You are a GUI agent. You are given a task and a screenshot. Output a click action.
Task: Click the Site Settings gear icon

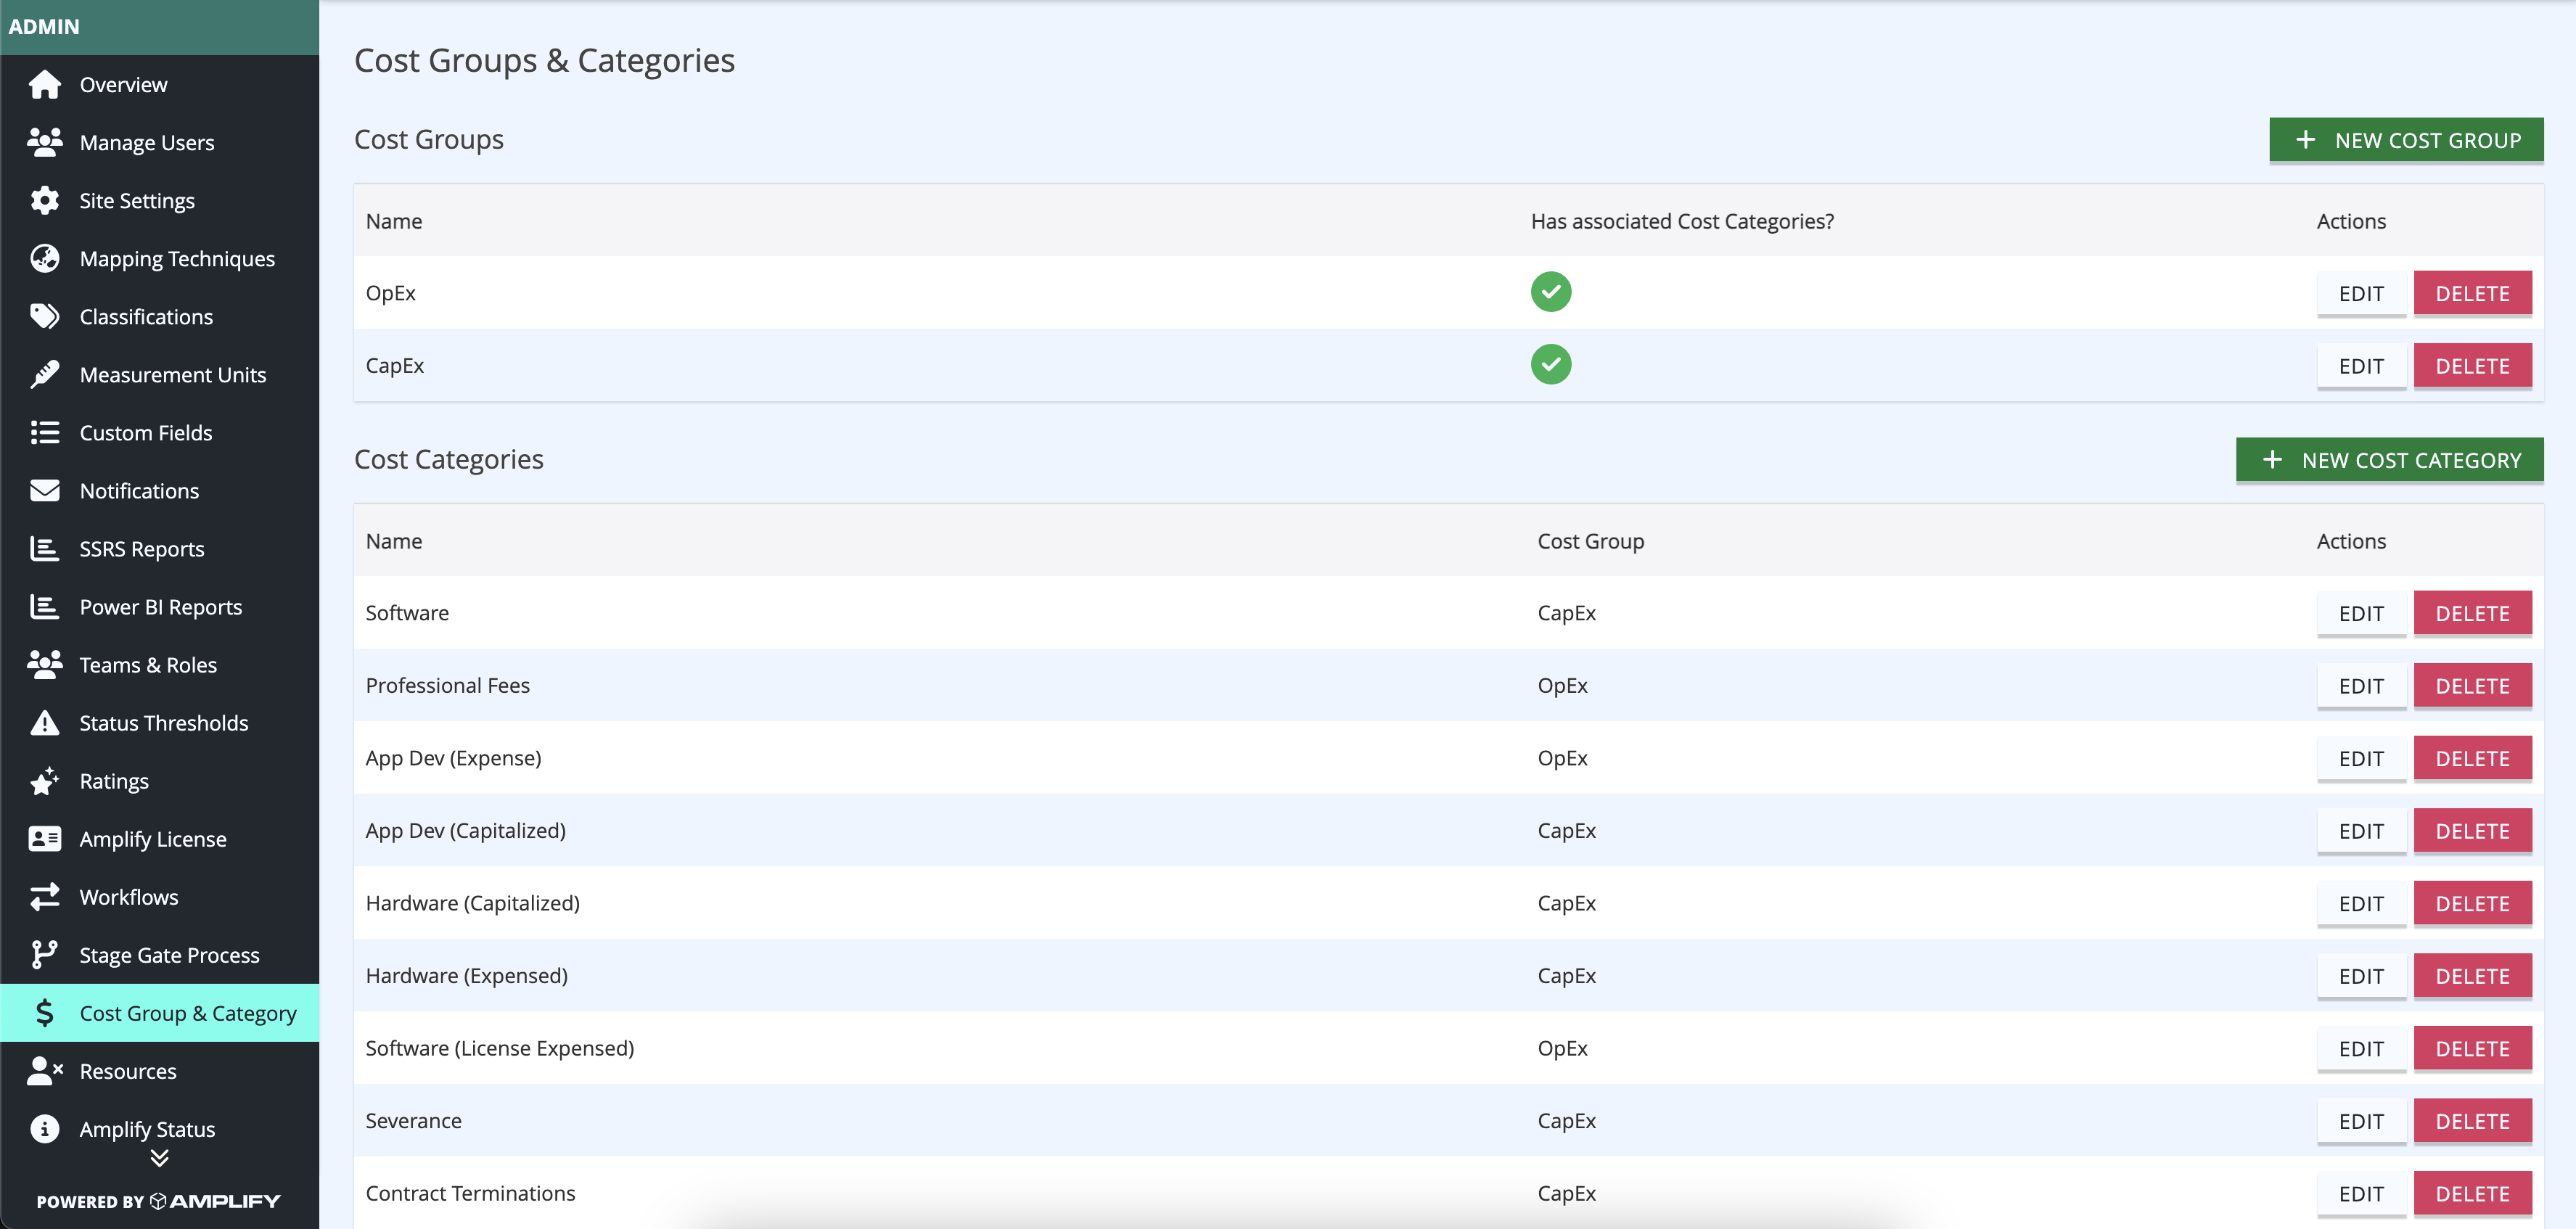pos(44,201)
